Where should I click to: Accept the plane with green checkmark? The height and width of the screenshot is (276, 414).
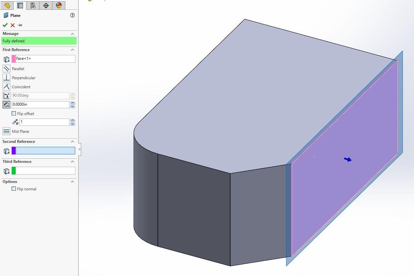[5, 25]
